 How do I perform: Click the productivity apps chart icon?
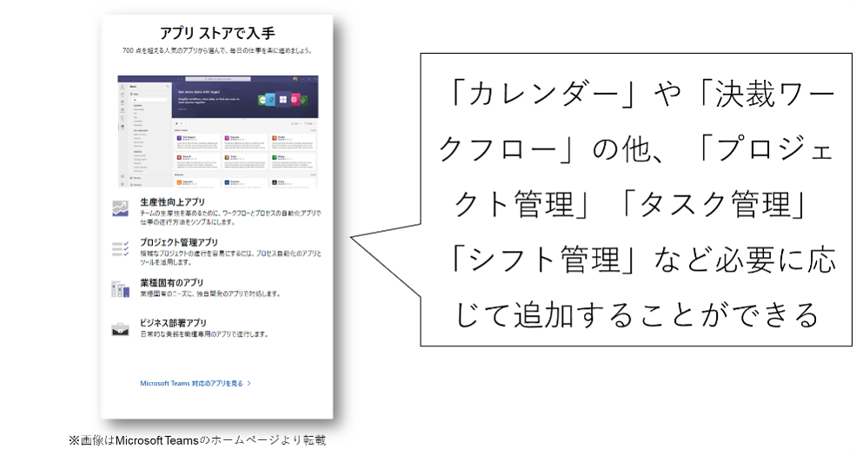pyautogui.click(x=120, y=208)
